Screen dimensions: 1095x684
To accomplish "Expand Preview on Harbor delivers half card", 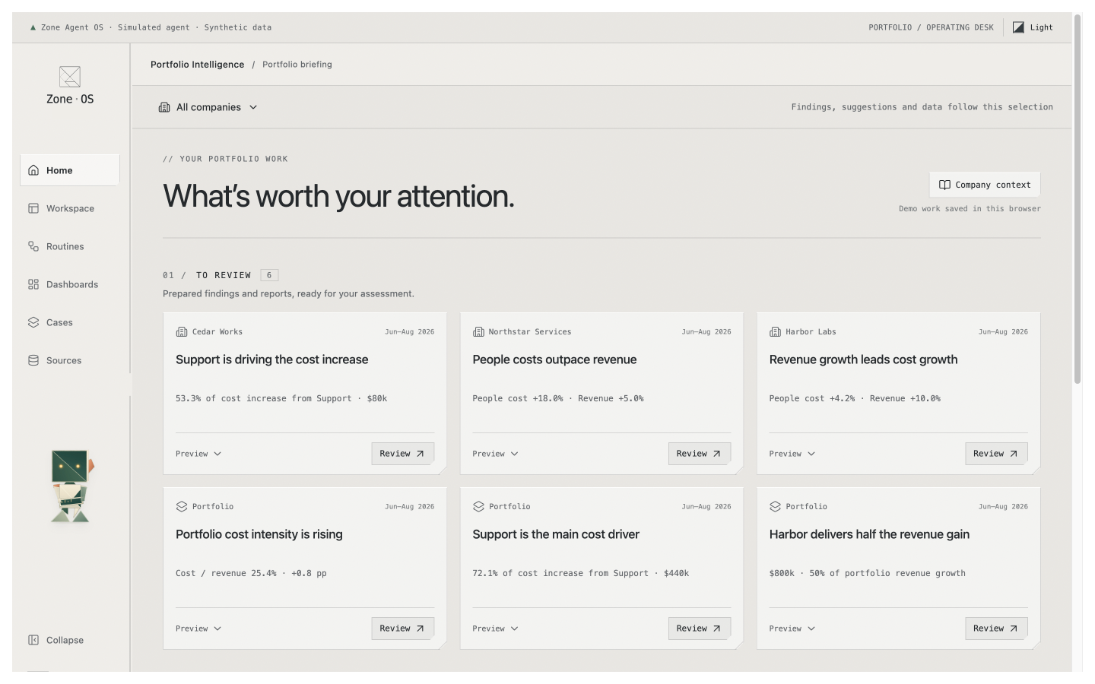I will [792, 629].
